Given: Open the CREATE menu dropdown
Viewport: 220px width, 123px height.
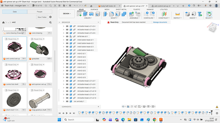Looking at the screenshot, I should (88, 18).
